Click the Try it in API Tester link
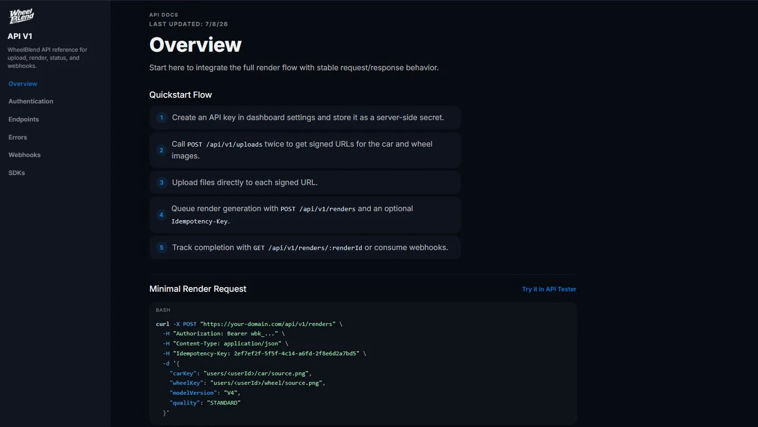Viewport: 758px width, 427px height. click(x=549, y=289)
